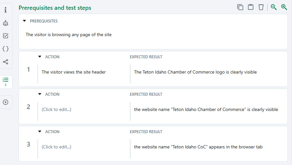Click the trash delete icon
The width and height of the screenshot is (292, 165).
(x=261, y=7)
